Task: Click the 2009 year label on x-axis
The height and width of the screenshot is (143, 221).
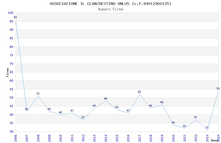Action: (x=49, y=138)
